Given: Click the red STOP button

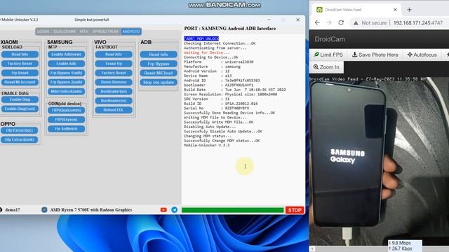Looking at the screenshot, I should (x=295, y=210).
